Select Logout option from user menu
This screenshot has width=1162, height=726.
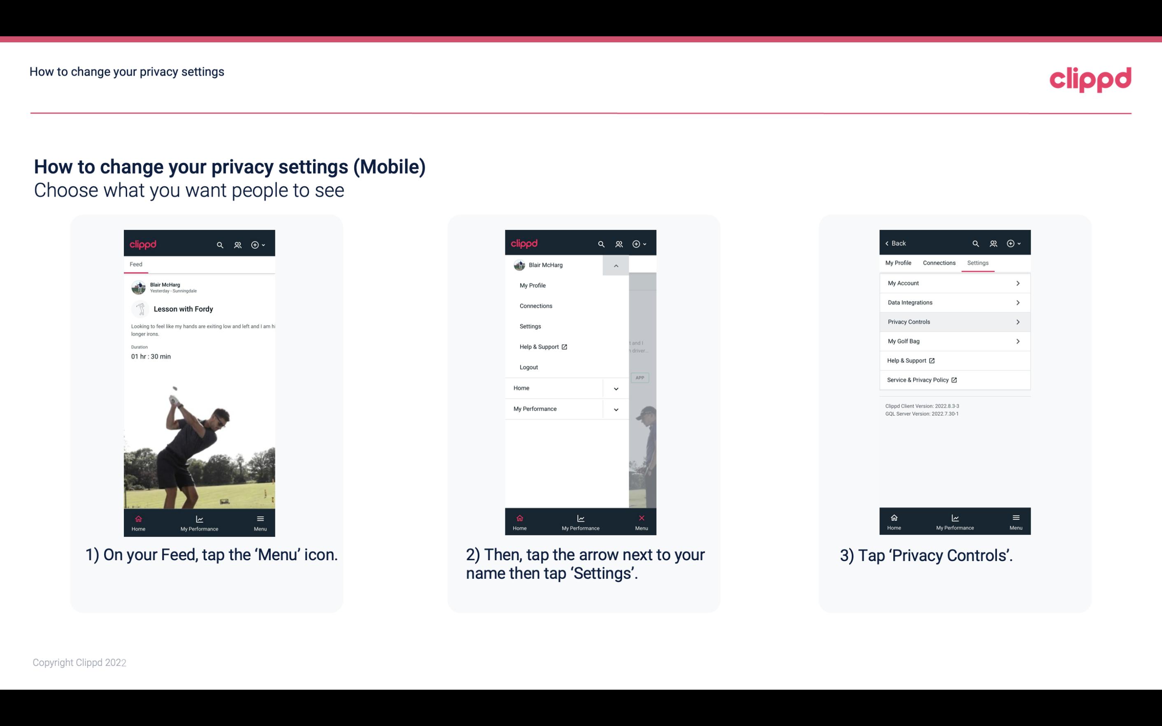tap(529, 366)
